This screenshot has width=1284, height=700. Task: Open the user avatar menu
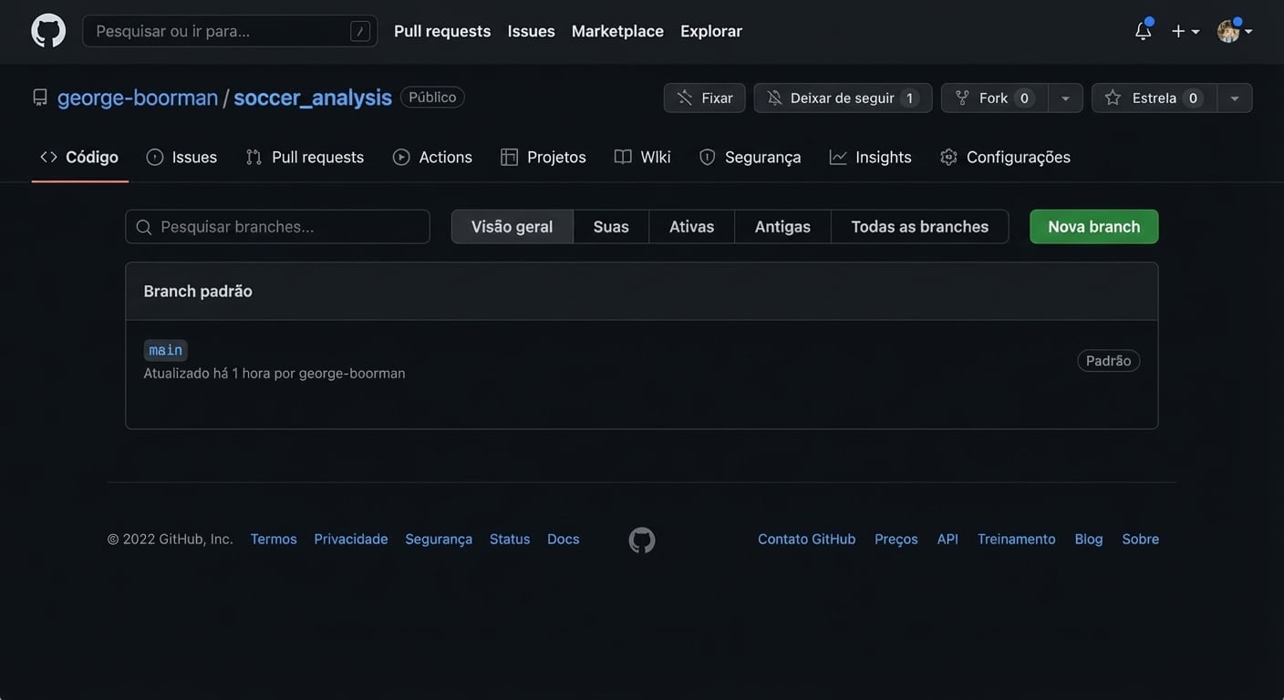pos(1235,31)
